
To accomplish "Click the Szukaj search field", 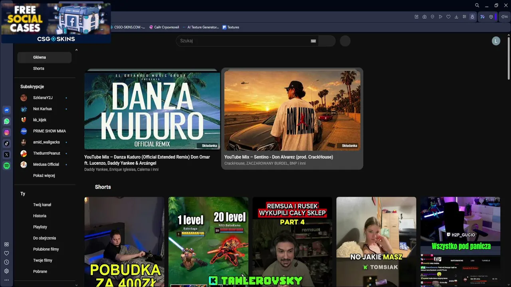I will coord(248,41).
